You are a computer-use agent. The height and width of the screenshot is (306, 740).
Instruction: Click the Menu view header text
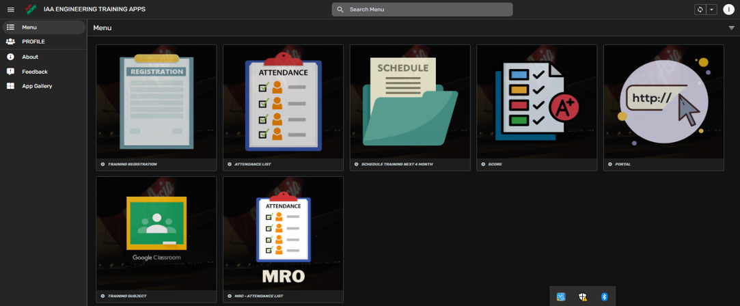pos(102,28)
